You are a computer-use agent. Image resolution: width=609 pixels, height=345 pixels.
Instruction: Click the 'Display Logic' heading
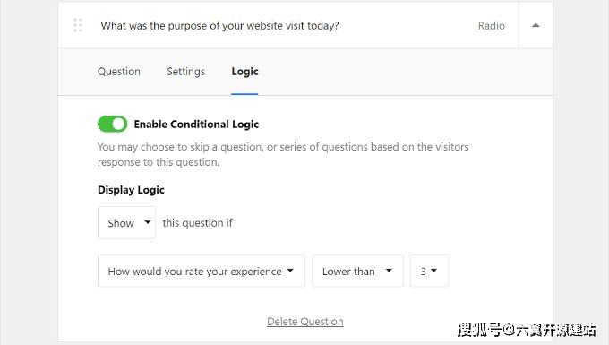(131, 190)
